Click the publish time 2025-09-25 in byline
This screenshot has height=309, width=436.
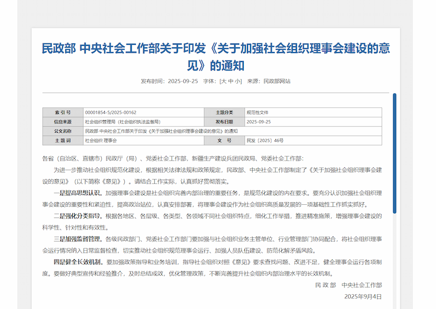coord(183,81)
